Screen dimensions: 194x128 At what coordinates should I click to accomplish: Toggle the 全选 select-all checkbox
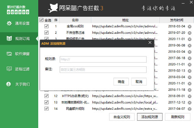click(x=41, y=20)
